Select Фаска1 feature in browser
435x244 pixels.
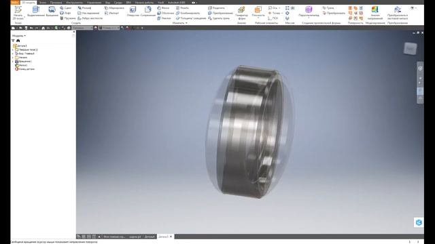pyautogui.click(x=21, y=65)
